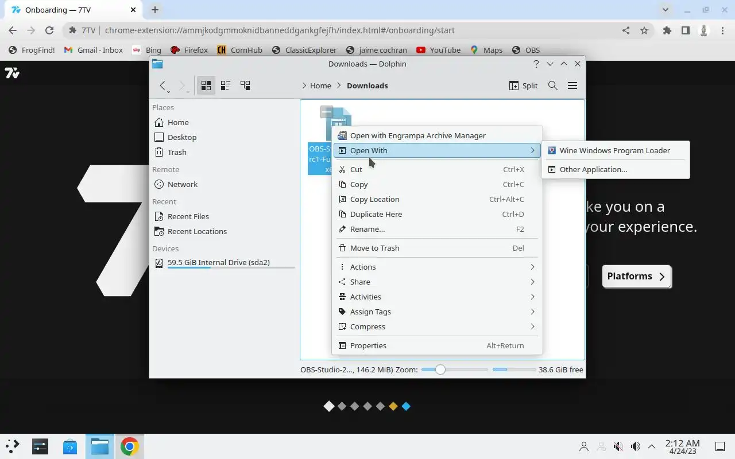735x459 pixels.
Task: Switch Dolphin to compact view mode
Action: (226, 85)
